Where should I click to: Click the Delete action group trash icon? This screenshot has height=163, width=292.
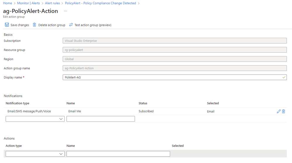point(34,25)
